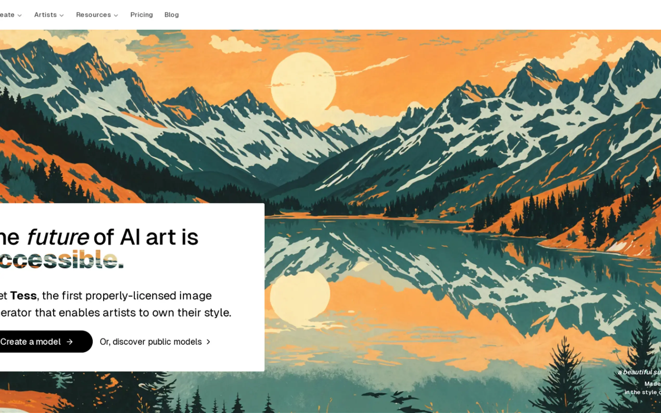
Task: Click the 'Made' credit text in corner
Action: click(652, 384)
